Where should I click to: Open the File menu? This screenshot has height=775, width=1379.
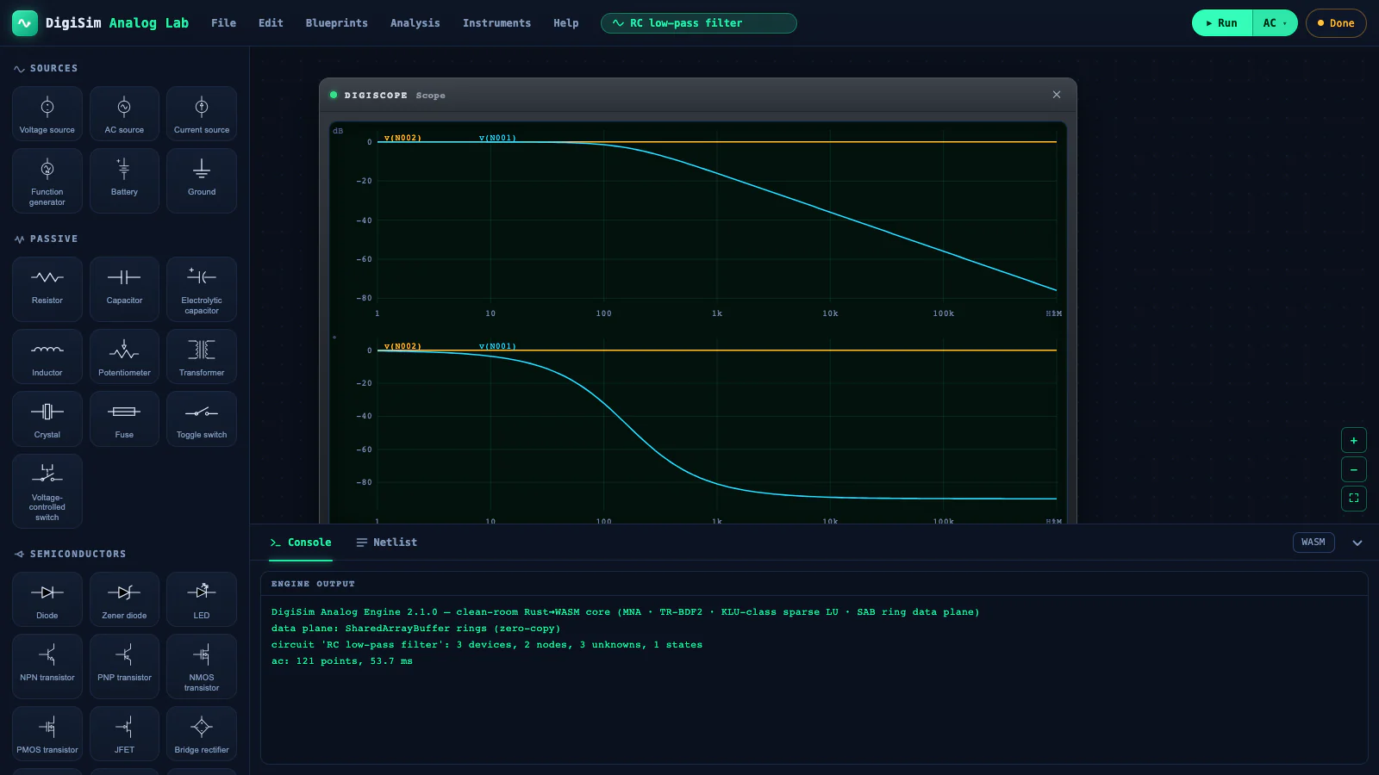point(223,23)
